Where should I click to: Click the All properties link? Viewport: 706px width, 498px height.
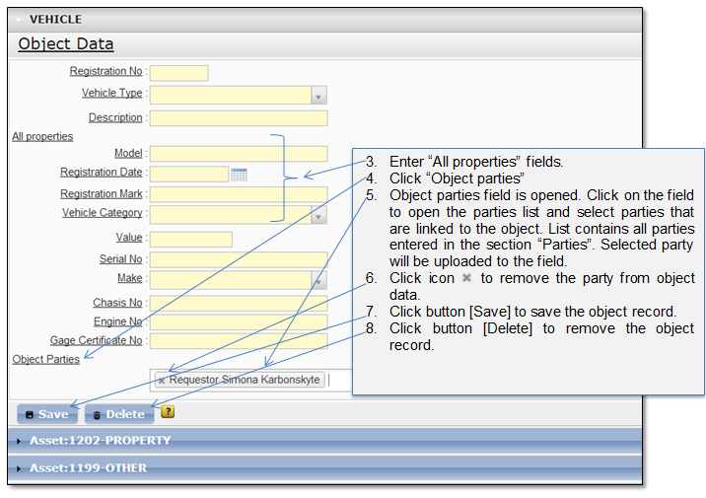tap(42, 136)
